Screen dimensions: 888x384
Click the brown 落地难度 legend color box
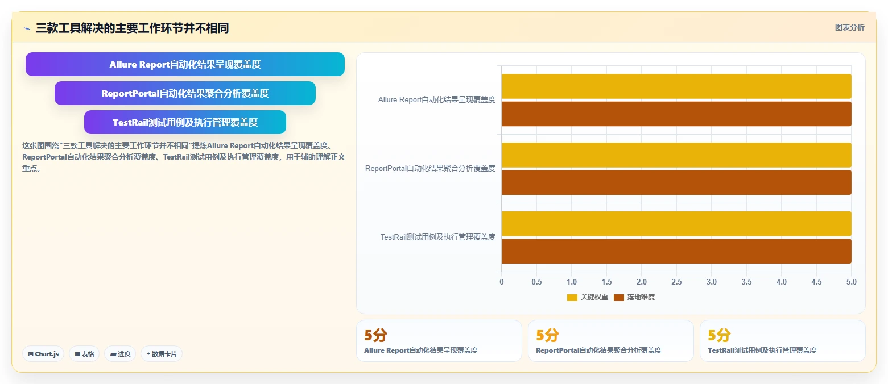[x=619, y=298]
